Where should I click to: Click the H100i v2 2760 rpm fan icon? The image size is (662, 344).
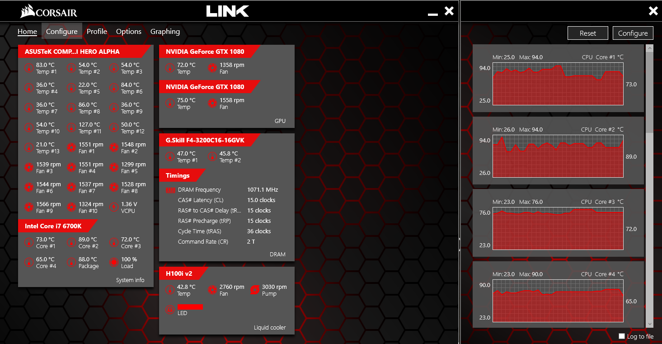pos(212,290)
